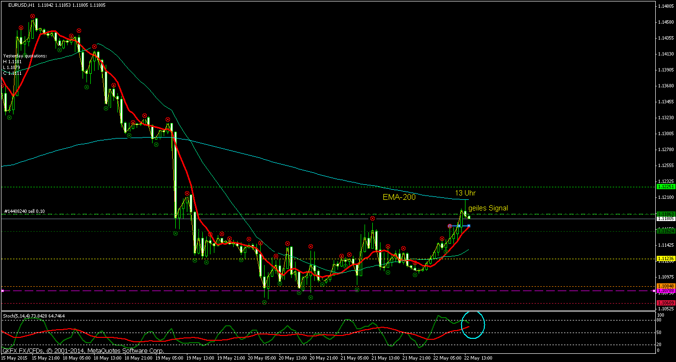The width and height of the screenshot is (676, 362).
Task: Click the buy signal circle near 18 May 21:00
Action: pos(129,136)
